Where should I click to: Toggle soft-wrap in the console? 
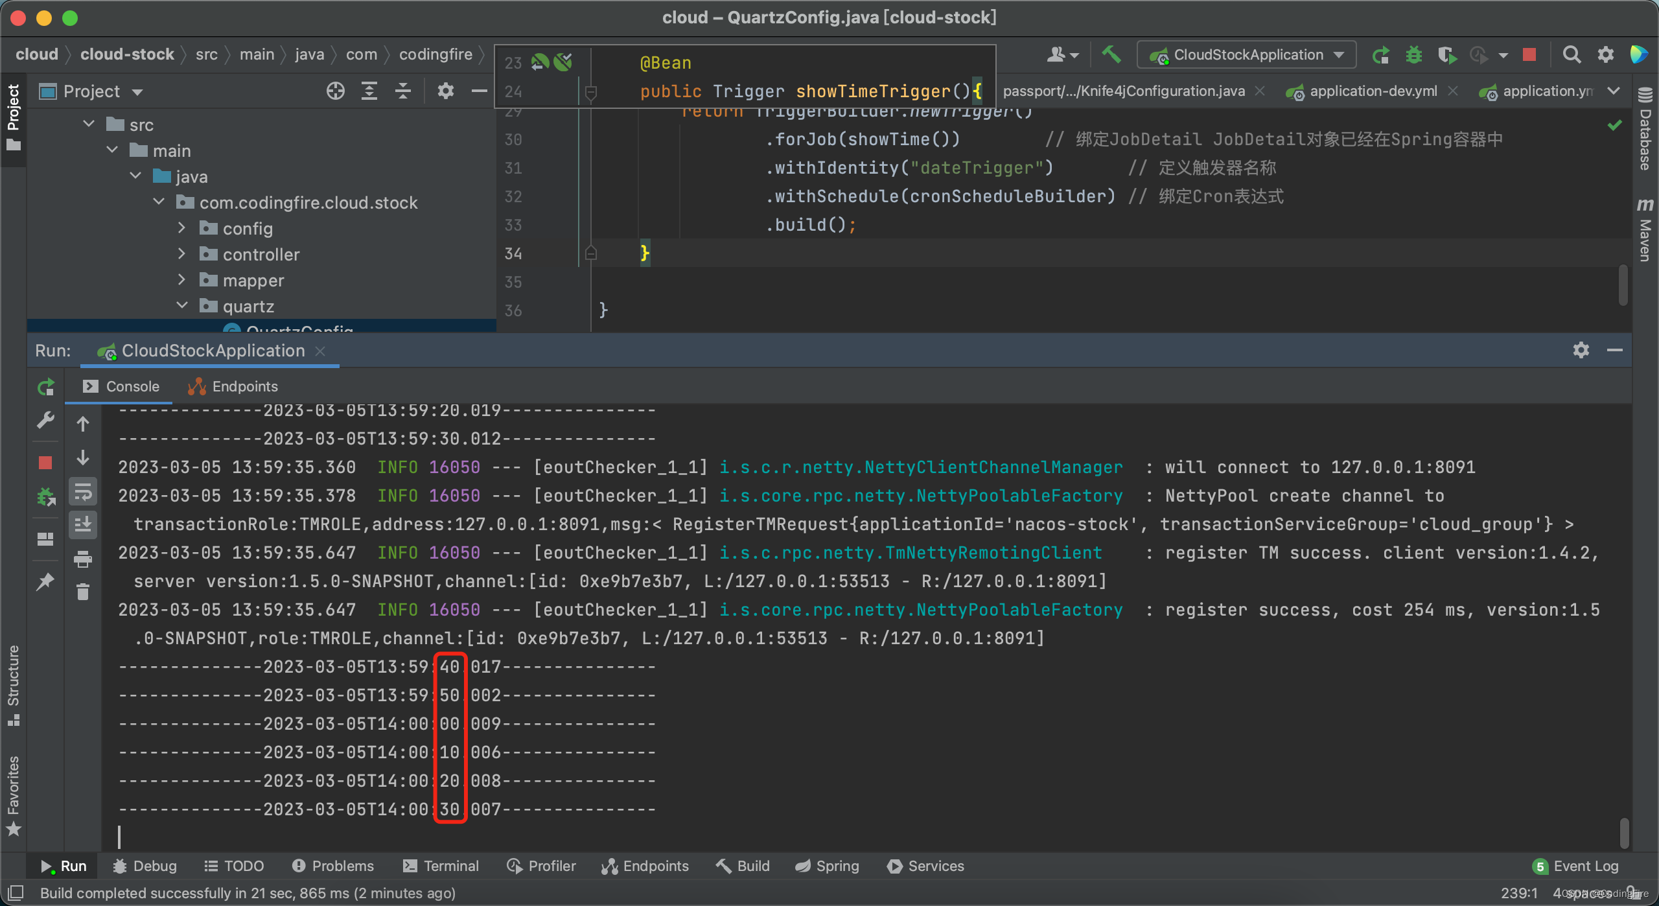(x=83, y=493)
